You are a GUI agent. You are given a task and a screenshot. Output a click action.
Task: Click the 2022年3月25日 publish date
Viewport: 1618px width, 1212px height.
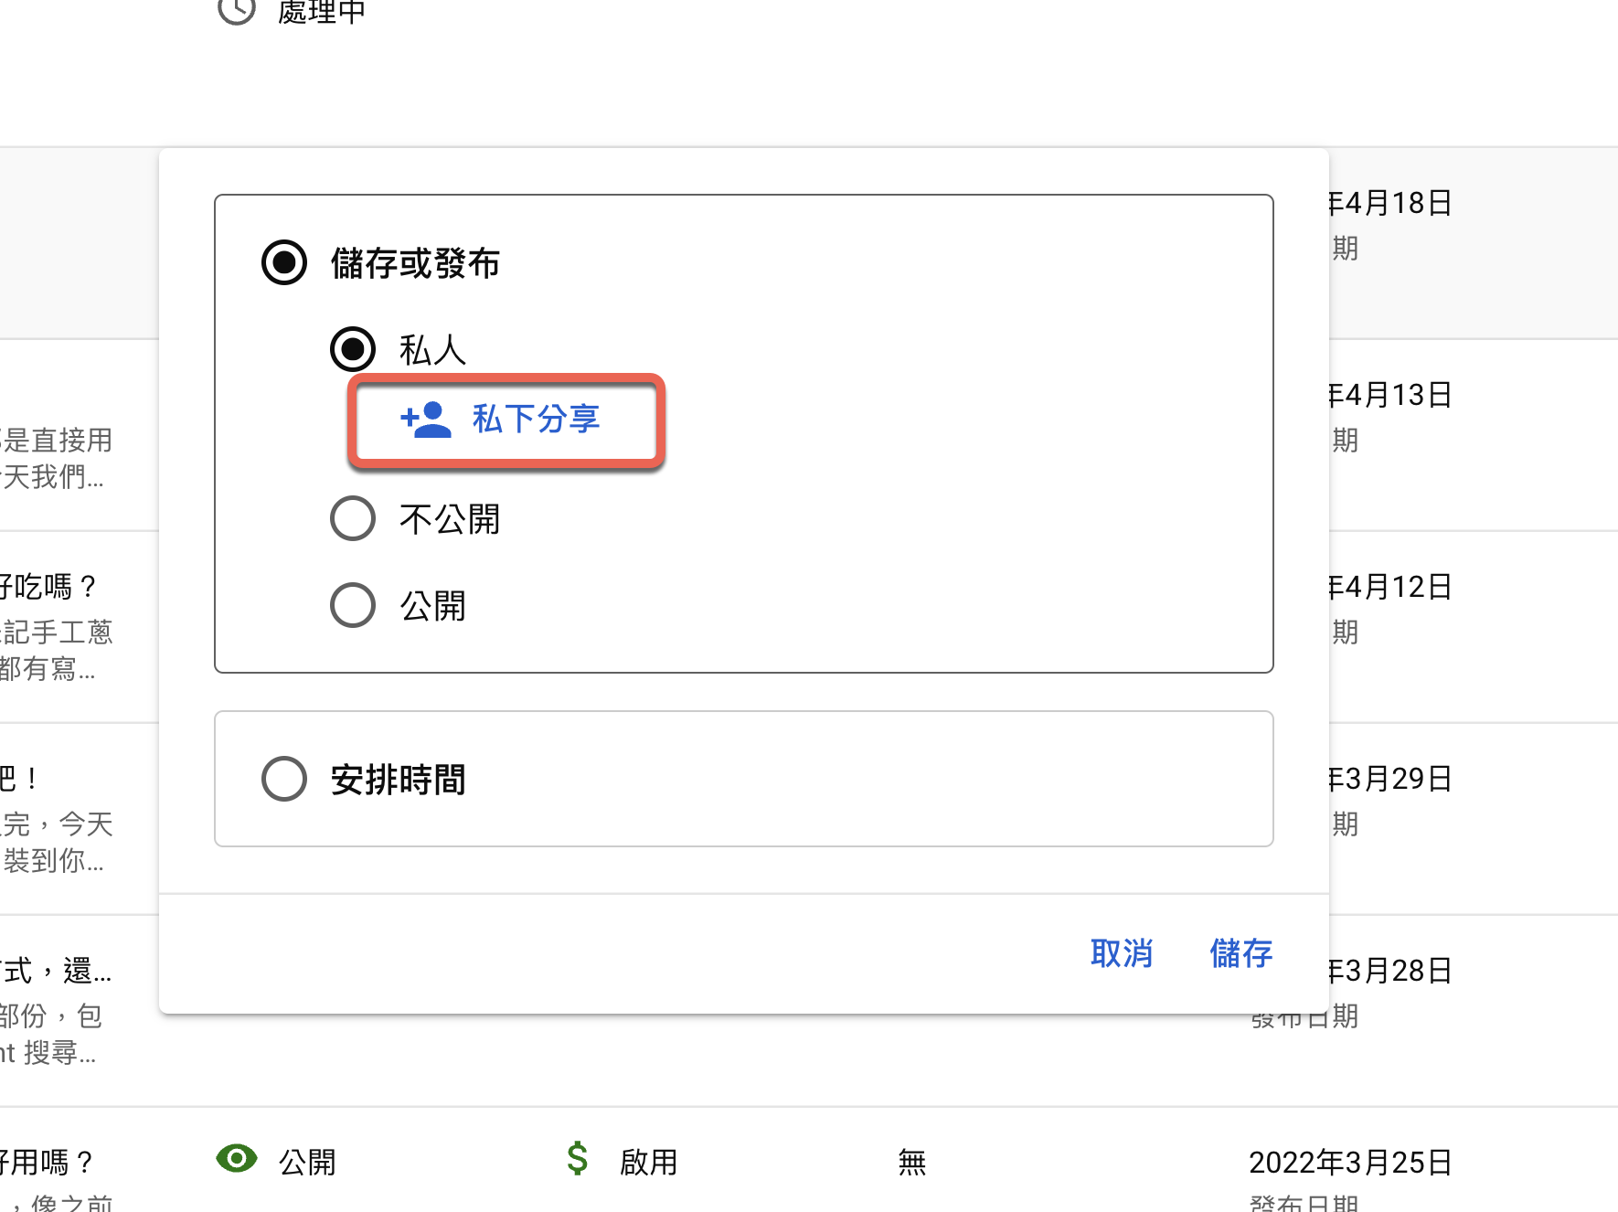1350,1162
